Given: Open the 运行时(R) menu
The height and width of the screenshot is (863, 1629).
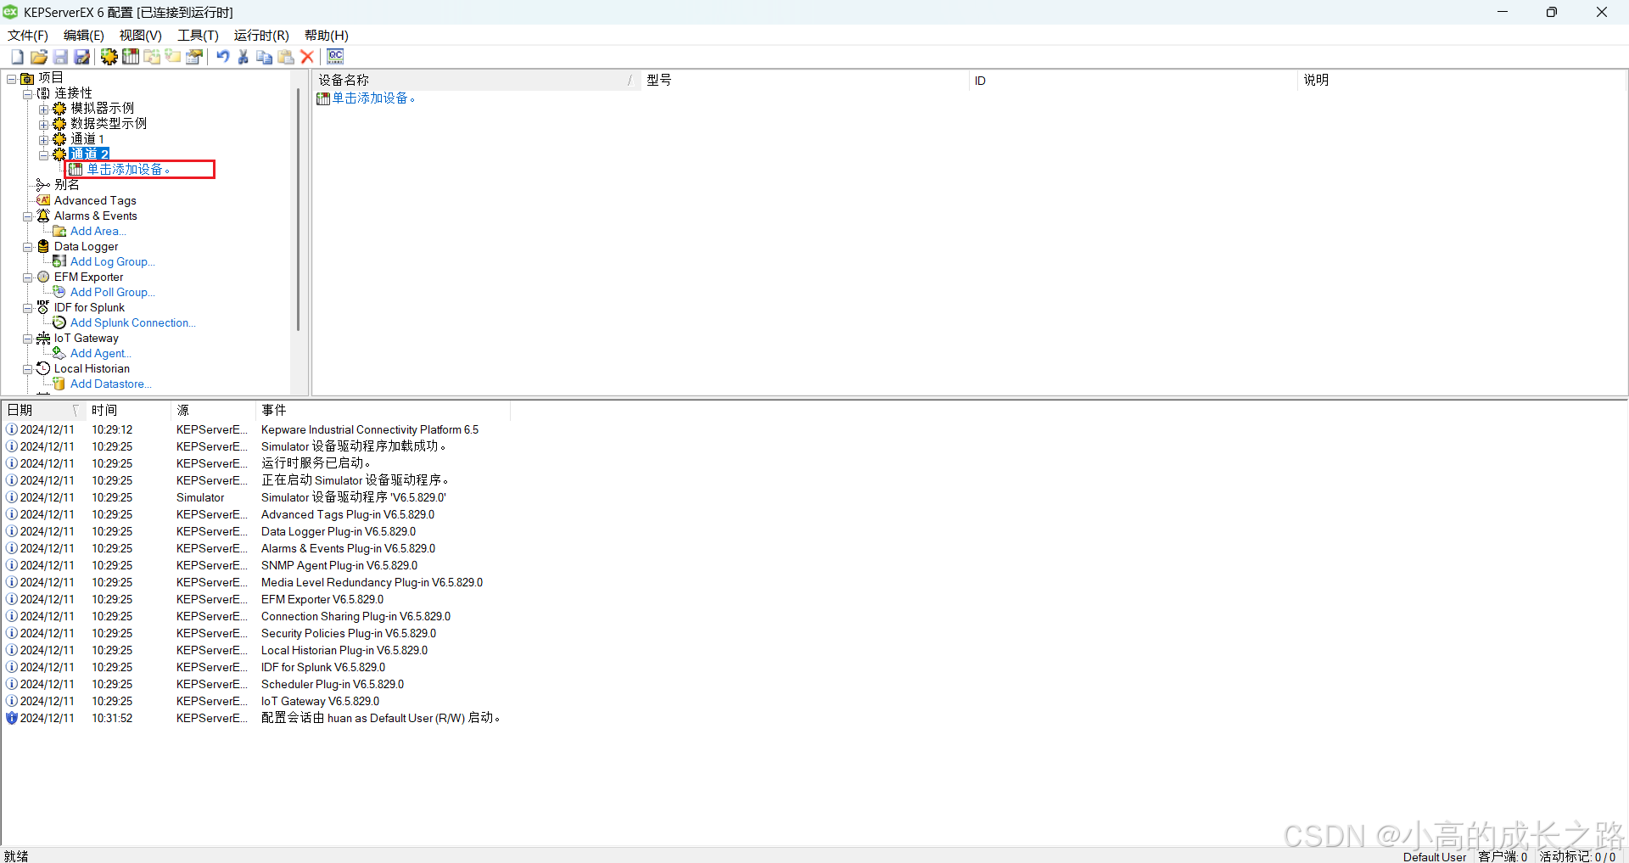Looking at the screenshot, I should pos(261,36).
